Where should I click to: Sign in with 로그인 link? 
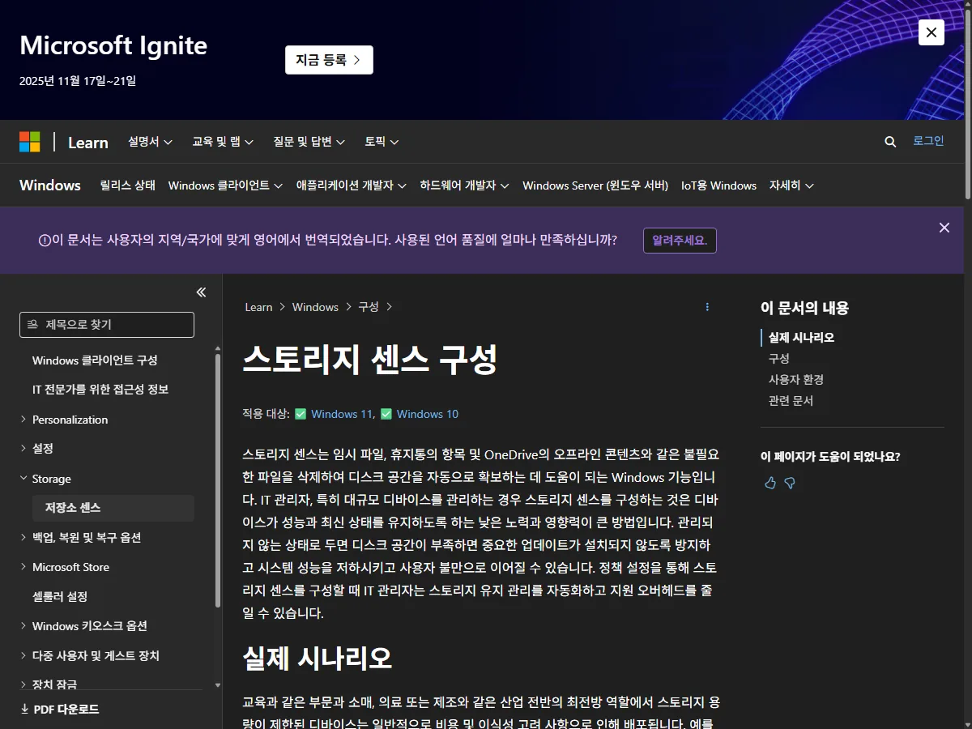pyautogui.click(x=928, y=141)
